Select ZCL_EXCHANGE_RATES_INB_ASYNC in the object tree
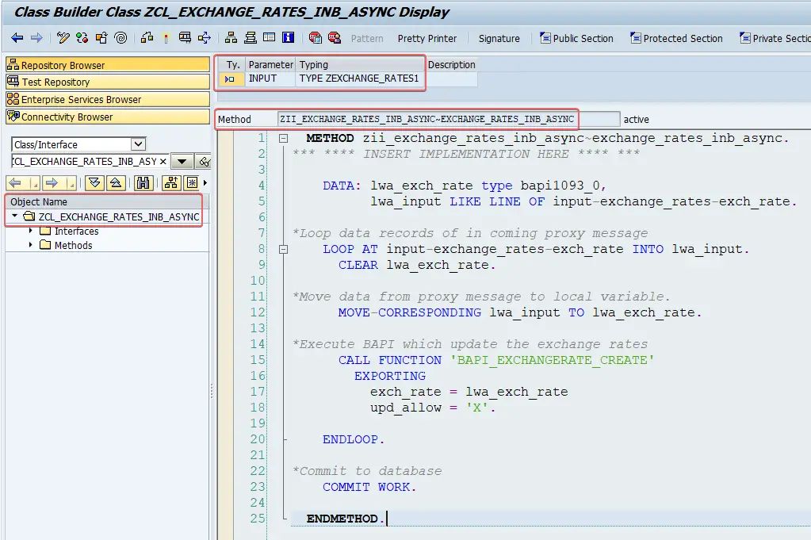 [119, 216]
